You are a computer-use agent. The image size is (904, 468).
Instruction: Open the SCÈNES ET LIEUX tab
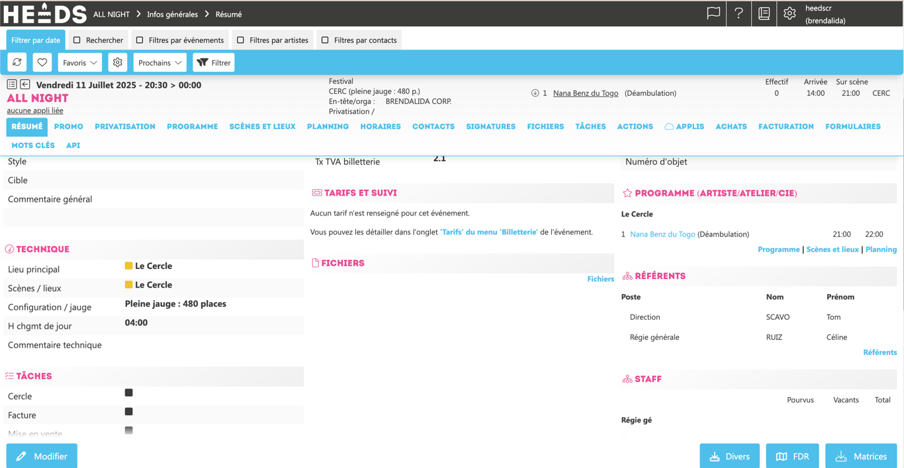(x=262, y=126)
